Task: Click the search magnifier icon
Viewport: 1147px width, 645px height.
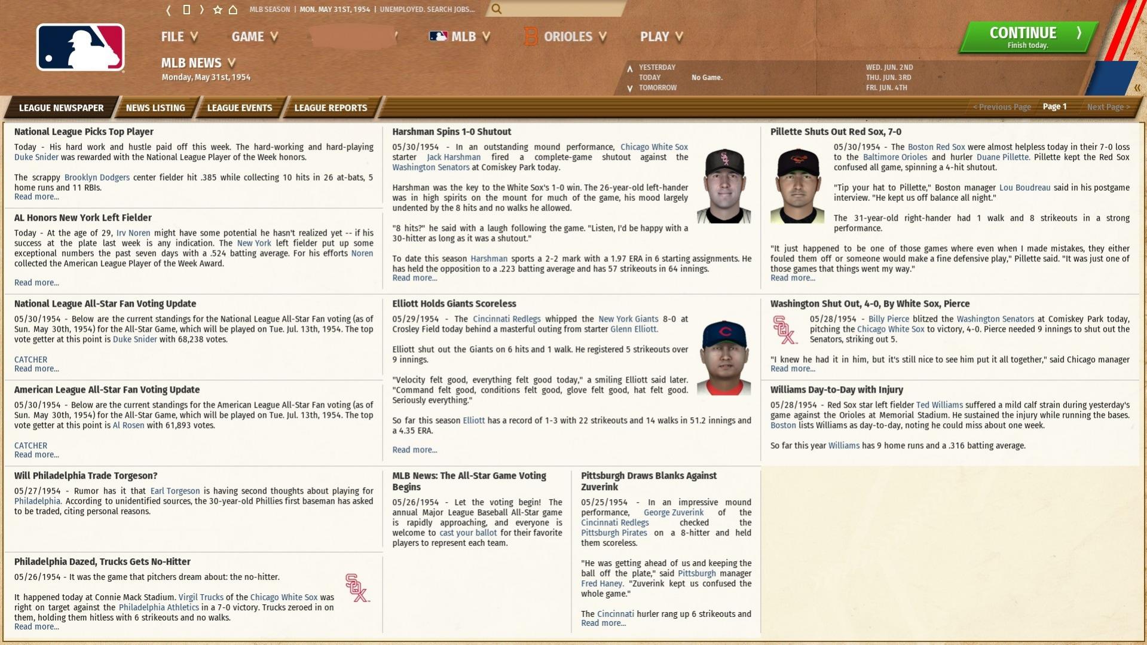Action: coord(497,9)
